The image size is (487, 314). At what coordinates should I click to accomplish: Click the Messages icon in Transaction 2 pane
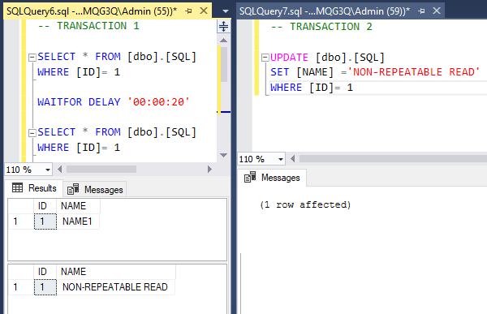[x=250, y=177]
